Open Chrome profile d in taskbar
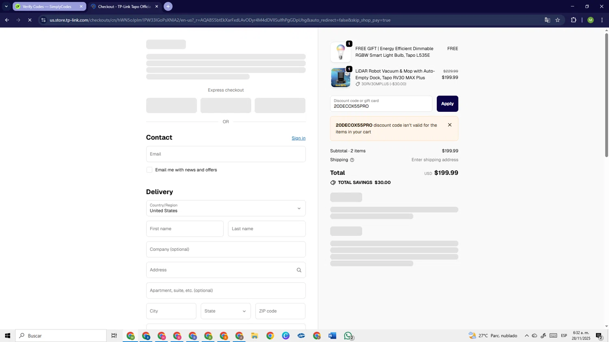609x342 pixels. [x=240, y=336]
